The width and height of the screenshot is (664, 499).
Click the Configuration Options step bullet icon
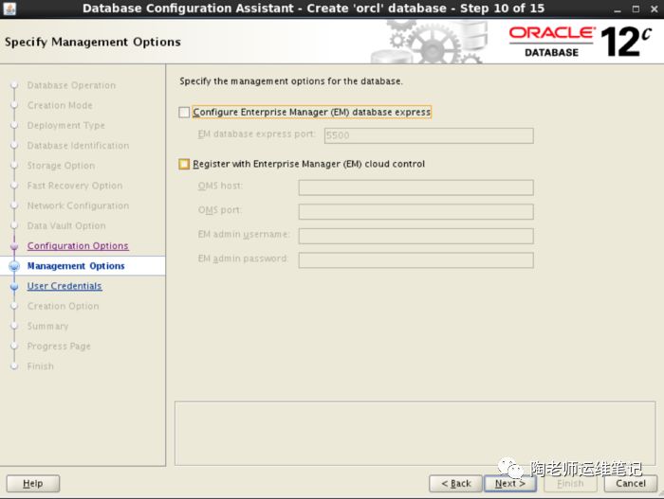pos(14,246)
